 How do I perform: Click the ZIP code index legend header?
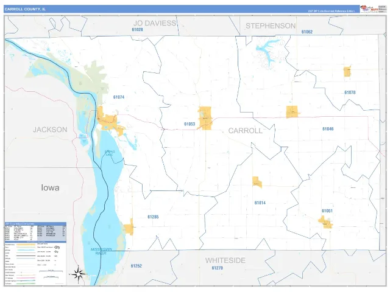pos(35,224)
